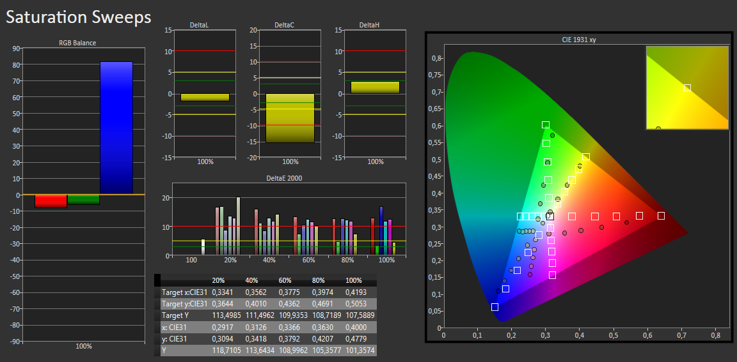Click the white point square with black outline
737x362 pixels.
(x=550, y=216)
